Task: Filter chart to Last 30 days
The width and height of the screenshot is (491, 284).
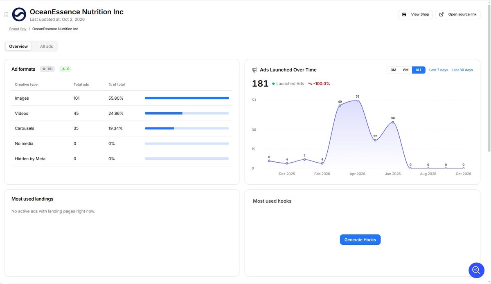Action: click(x=462, y=70)
